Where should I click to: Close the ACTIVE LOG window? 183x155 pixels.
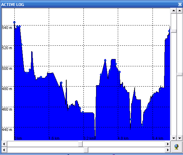[180, 5]
